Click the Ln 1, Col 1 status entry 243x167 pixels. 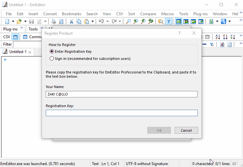click(x=110, y=163)
